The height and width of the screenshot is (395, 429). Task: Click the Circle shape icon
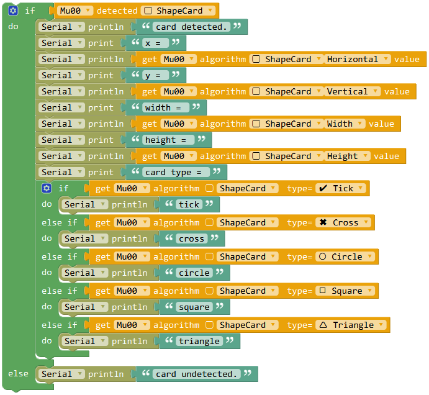tap(323, 257)
